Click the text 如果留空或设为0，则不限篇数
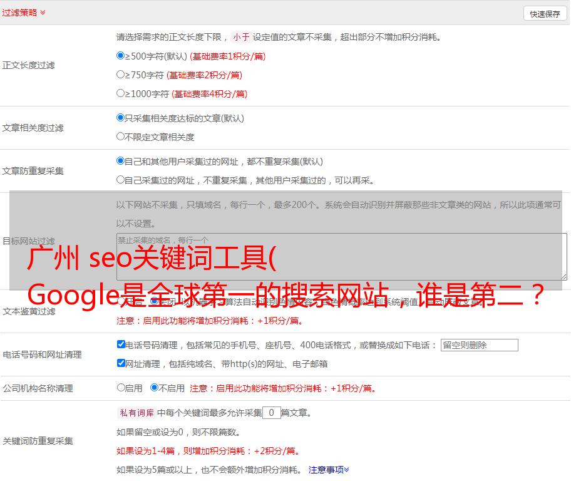 (178, 432)
